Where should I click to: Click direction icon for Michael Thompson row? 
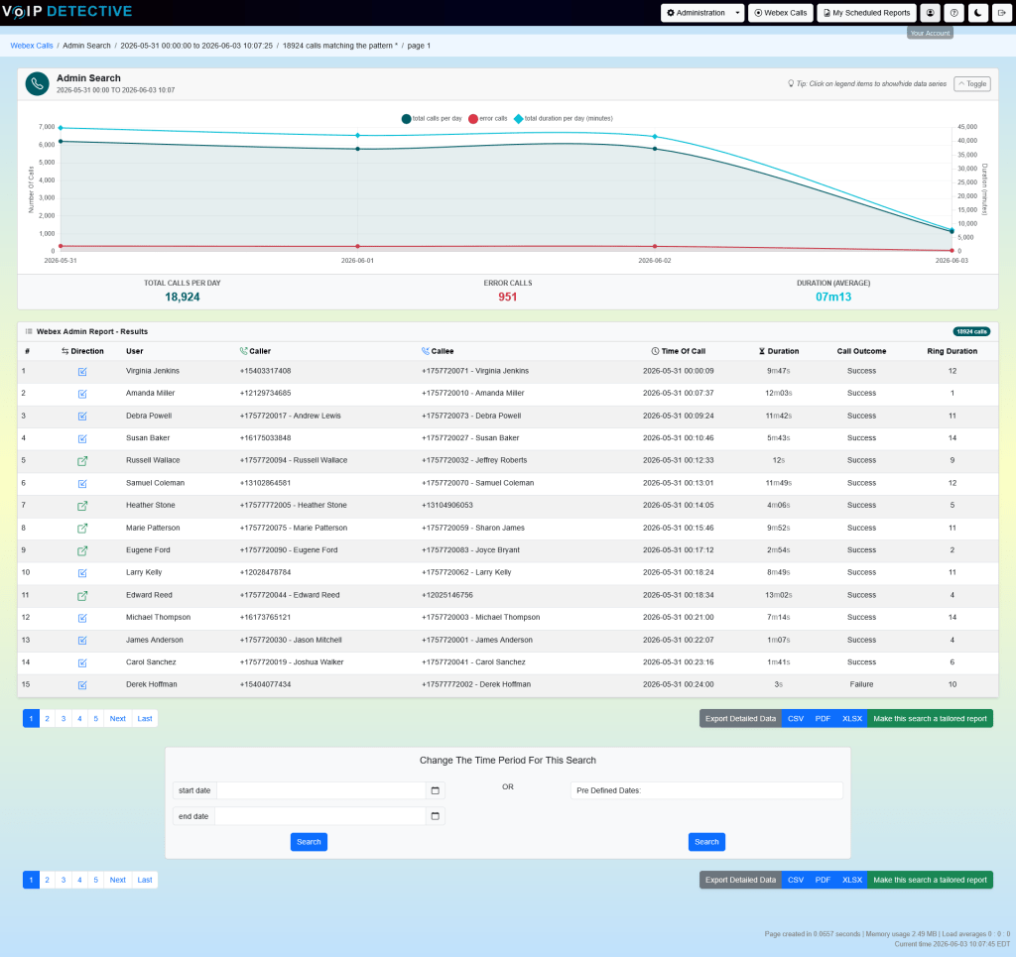[82, 619]
